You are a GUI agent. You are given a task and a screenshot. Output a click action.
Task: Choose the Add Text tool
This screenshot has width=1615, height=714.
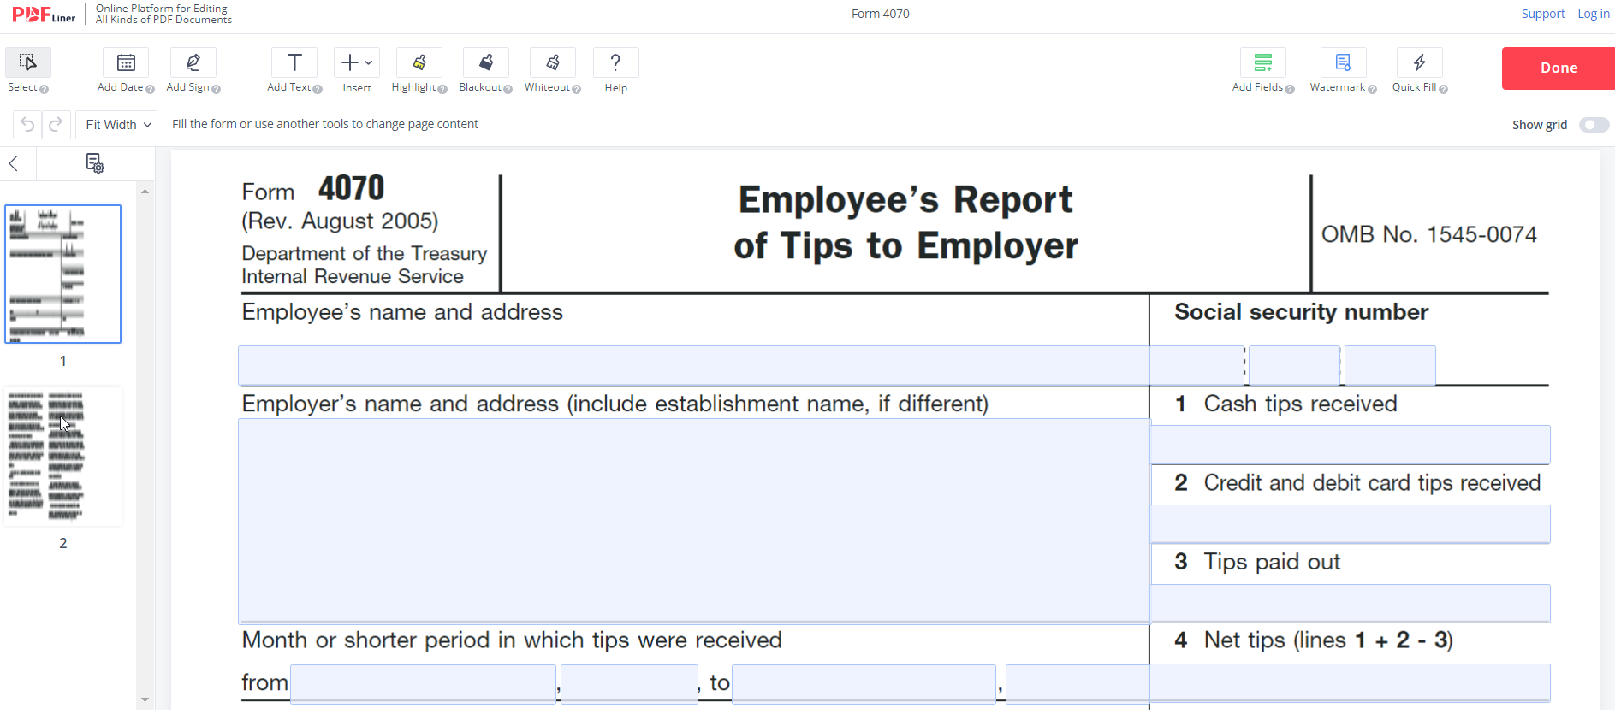click(294, 63)
